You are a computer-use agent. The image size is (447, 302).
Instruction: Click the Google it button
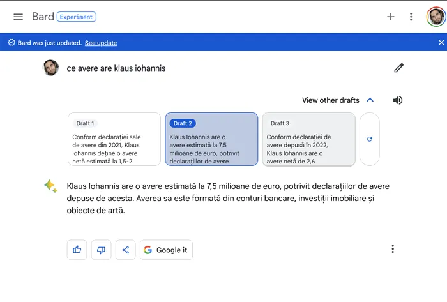coord(166,250)
